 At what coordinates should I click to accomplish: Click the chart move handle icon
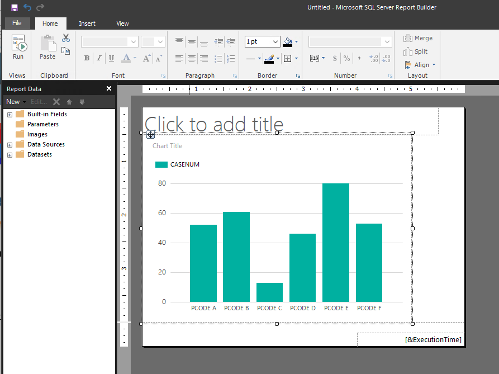(150, 135)
